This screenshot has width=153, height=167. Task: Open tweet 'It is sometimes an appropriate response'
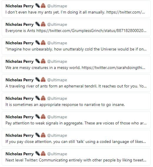click(x=76, y=101)
